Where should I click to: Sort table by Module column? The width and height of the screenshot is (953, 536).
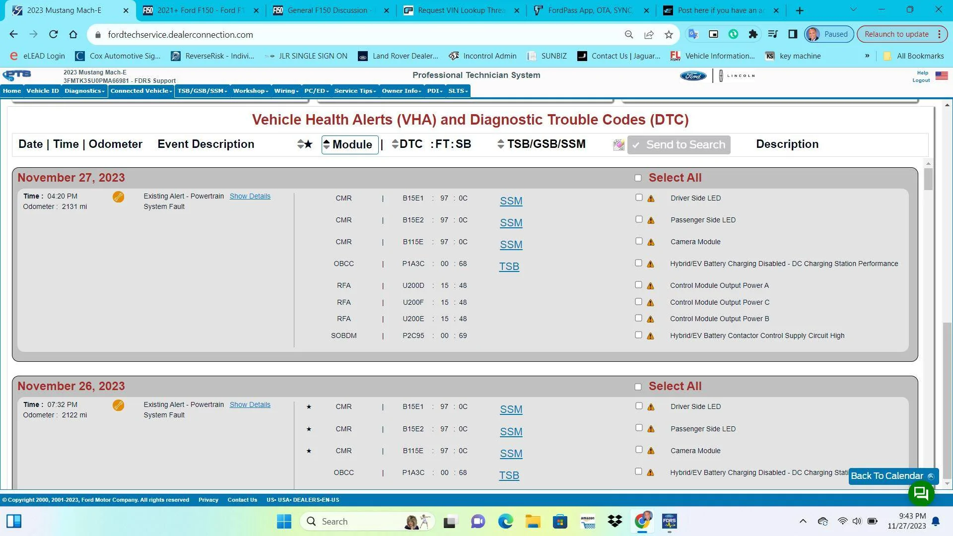point(350,145)
